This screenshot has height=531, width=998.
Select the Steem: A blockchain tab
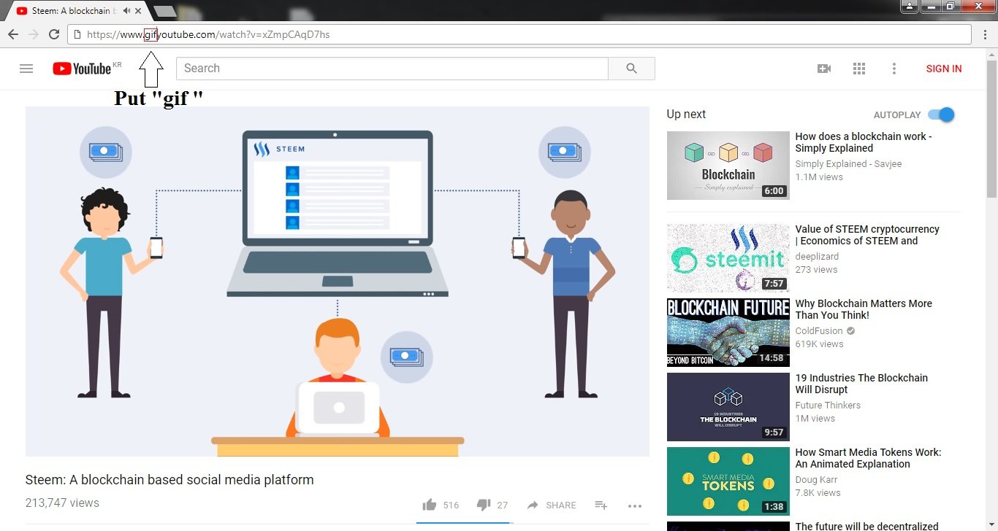point(73,11)
